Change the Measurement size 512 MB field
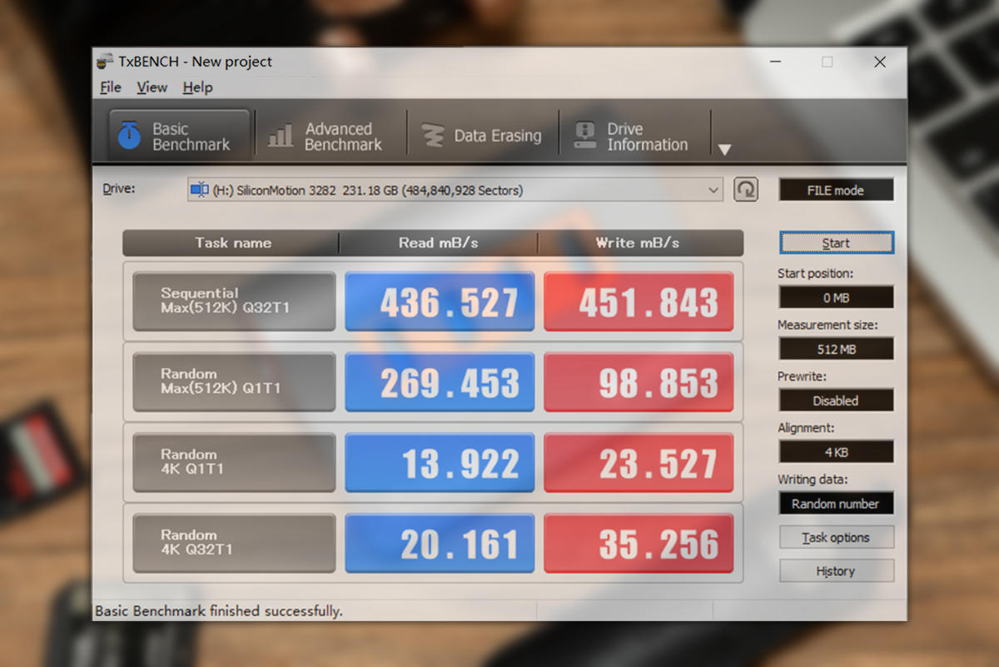 click(x=836, y=349)
